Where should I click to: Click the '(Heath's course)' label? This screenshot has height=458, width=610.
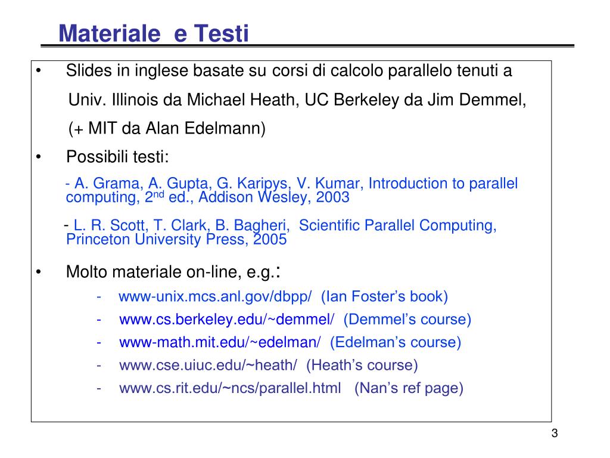[362, 366]
